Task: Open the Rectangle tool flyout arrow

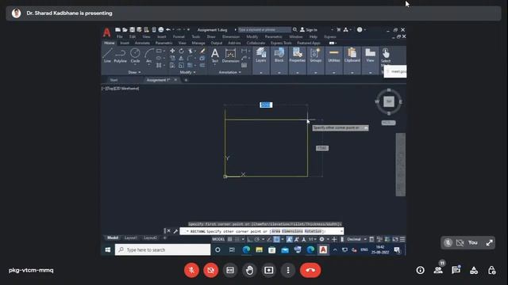Action: [164, 51]
